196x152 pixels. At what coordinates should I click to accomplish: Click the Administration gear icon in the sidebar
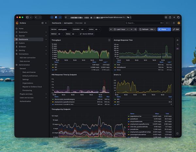(x=17, y=65)
